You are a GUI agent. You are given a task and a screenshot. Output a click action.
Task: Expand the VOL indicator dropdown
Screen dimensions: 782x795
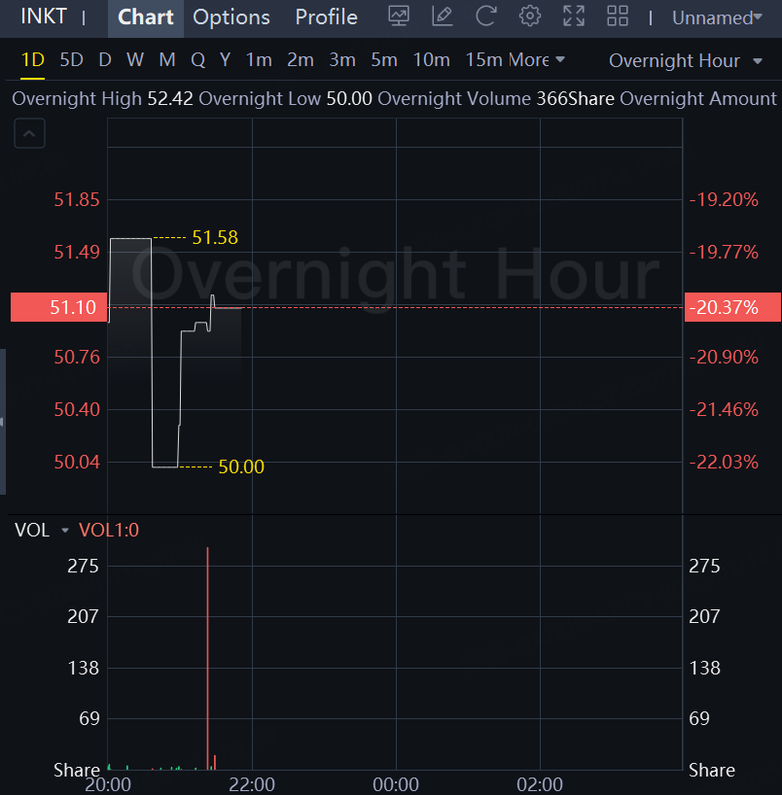pyautogui.click(x=65, y=531)
